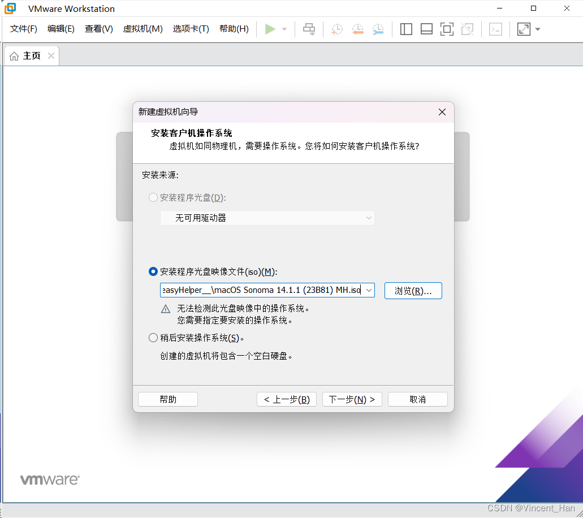Click the < 上一步(B) back button
Screen dimensions: 583x518
coord(286,399)
